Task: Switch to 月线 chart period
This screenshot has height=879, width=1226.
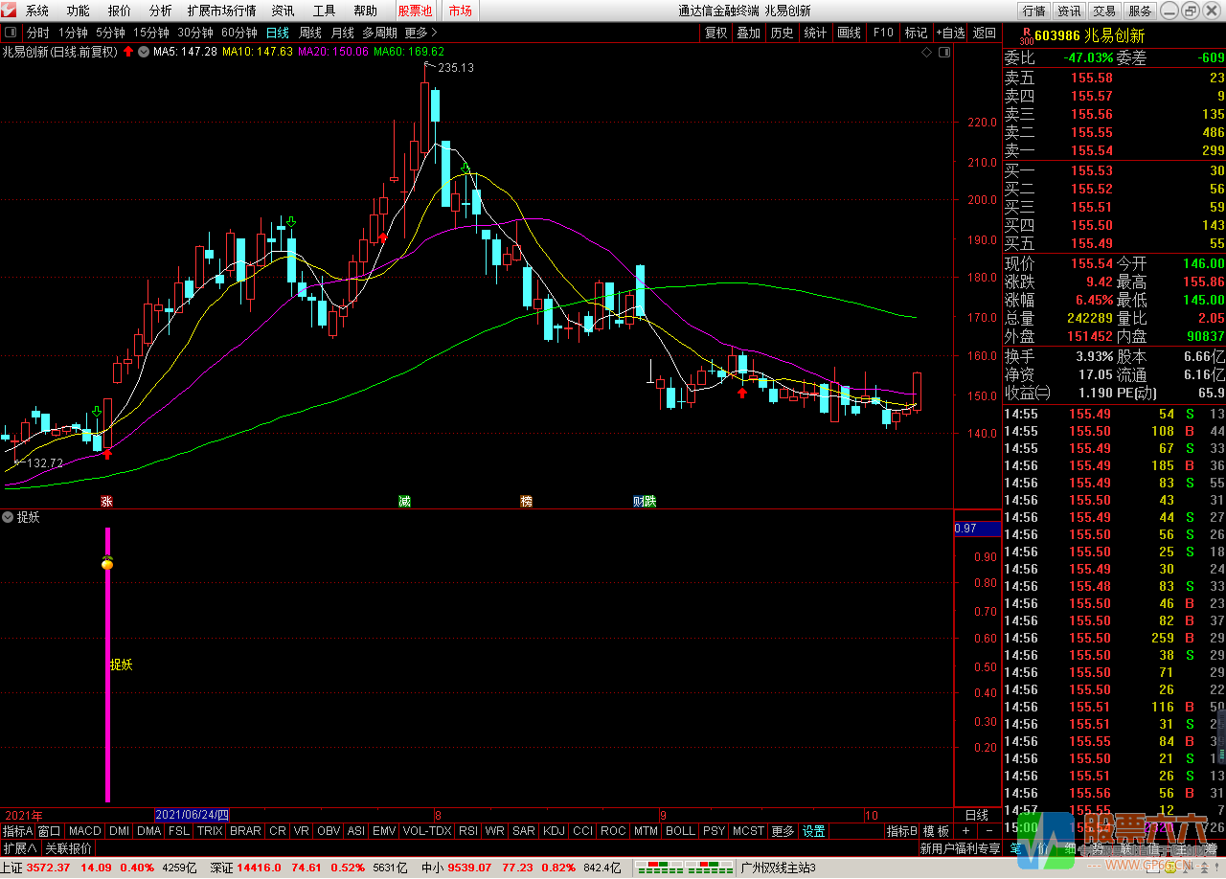Action: click(343, 33)
